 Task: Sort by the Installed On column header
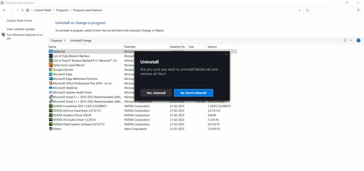pos(178,47)
